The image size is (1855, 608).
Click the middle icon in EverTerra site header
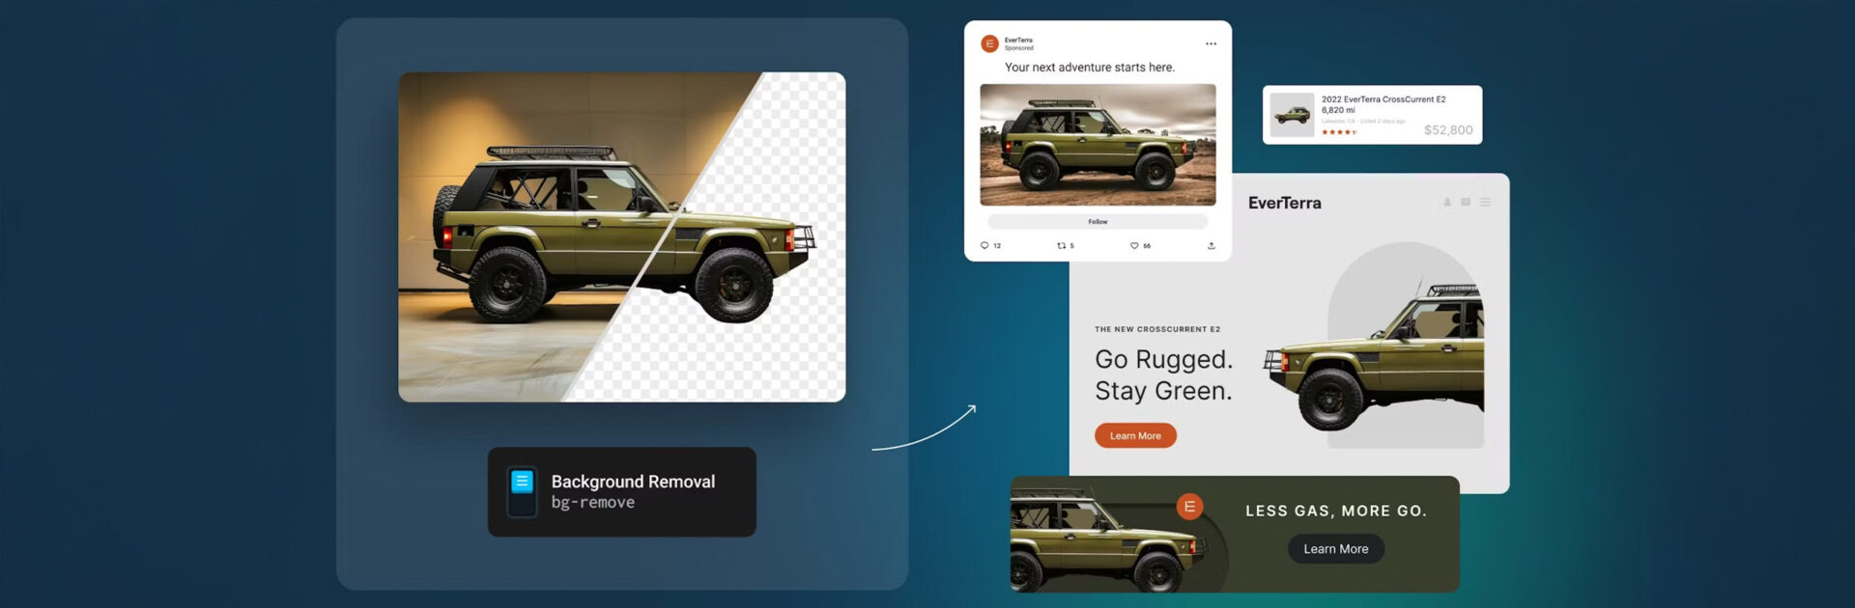tap(1466, 203)
